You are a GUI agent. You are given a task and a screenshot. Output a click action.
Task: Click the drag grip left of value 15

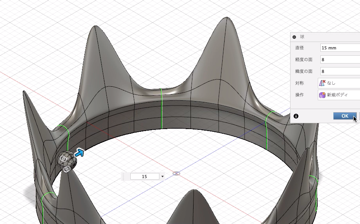[x=124, y=177]
